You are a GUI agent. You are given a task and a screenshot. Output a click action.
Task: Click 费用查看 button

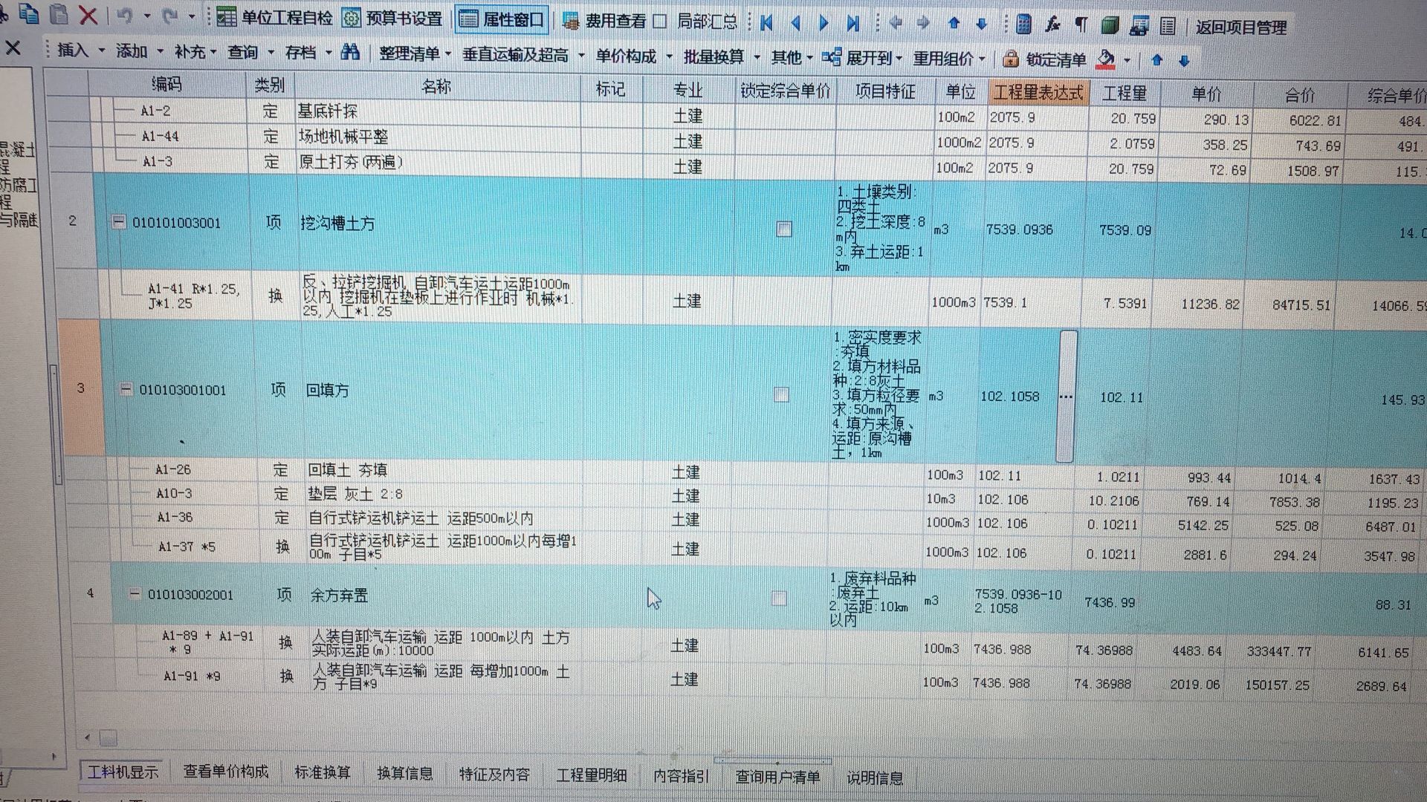604,21
